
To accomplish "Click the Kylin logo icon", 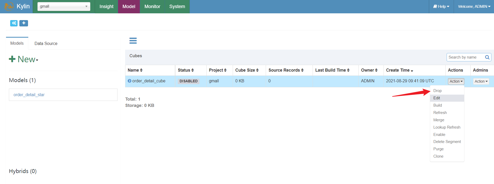I will tap(9, 6).
